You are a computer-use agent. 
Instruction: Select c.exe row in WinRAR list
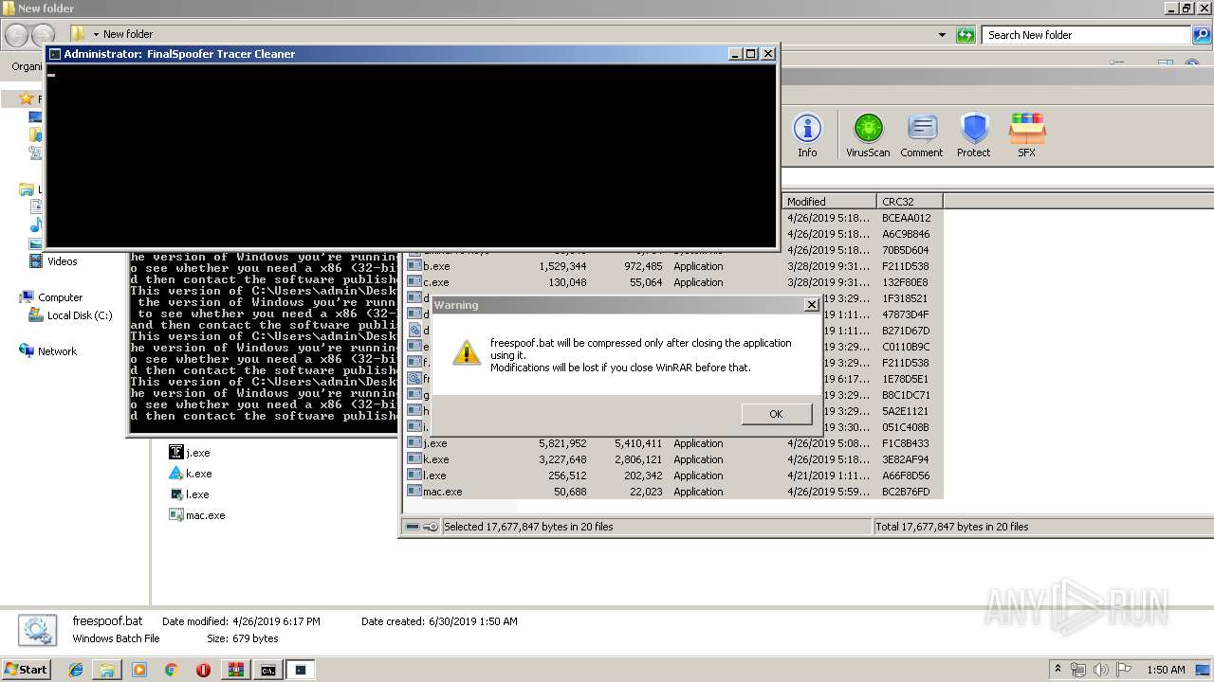674,282
